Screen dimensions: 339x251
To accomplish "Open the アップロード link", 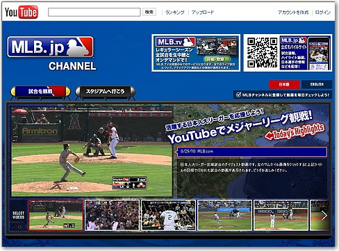I will pos(203,13).
